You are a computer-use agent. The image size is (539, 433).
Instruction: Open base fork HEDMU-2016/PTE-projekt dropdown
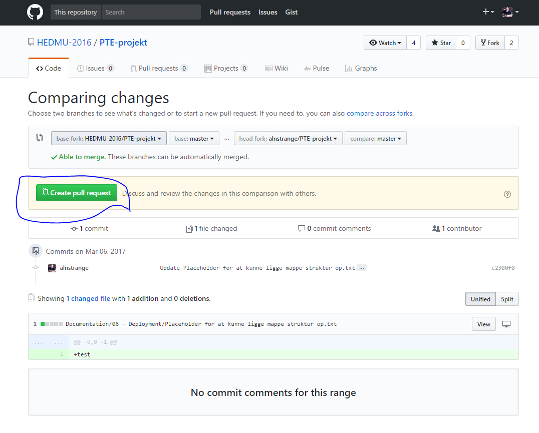tap(109, 138)
